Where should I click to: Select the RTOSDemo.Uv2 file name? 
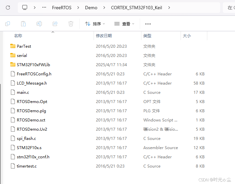(32, 129)
